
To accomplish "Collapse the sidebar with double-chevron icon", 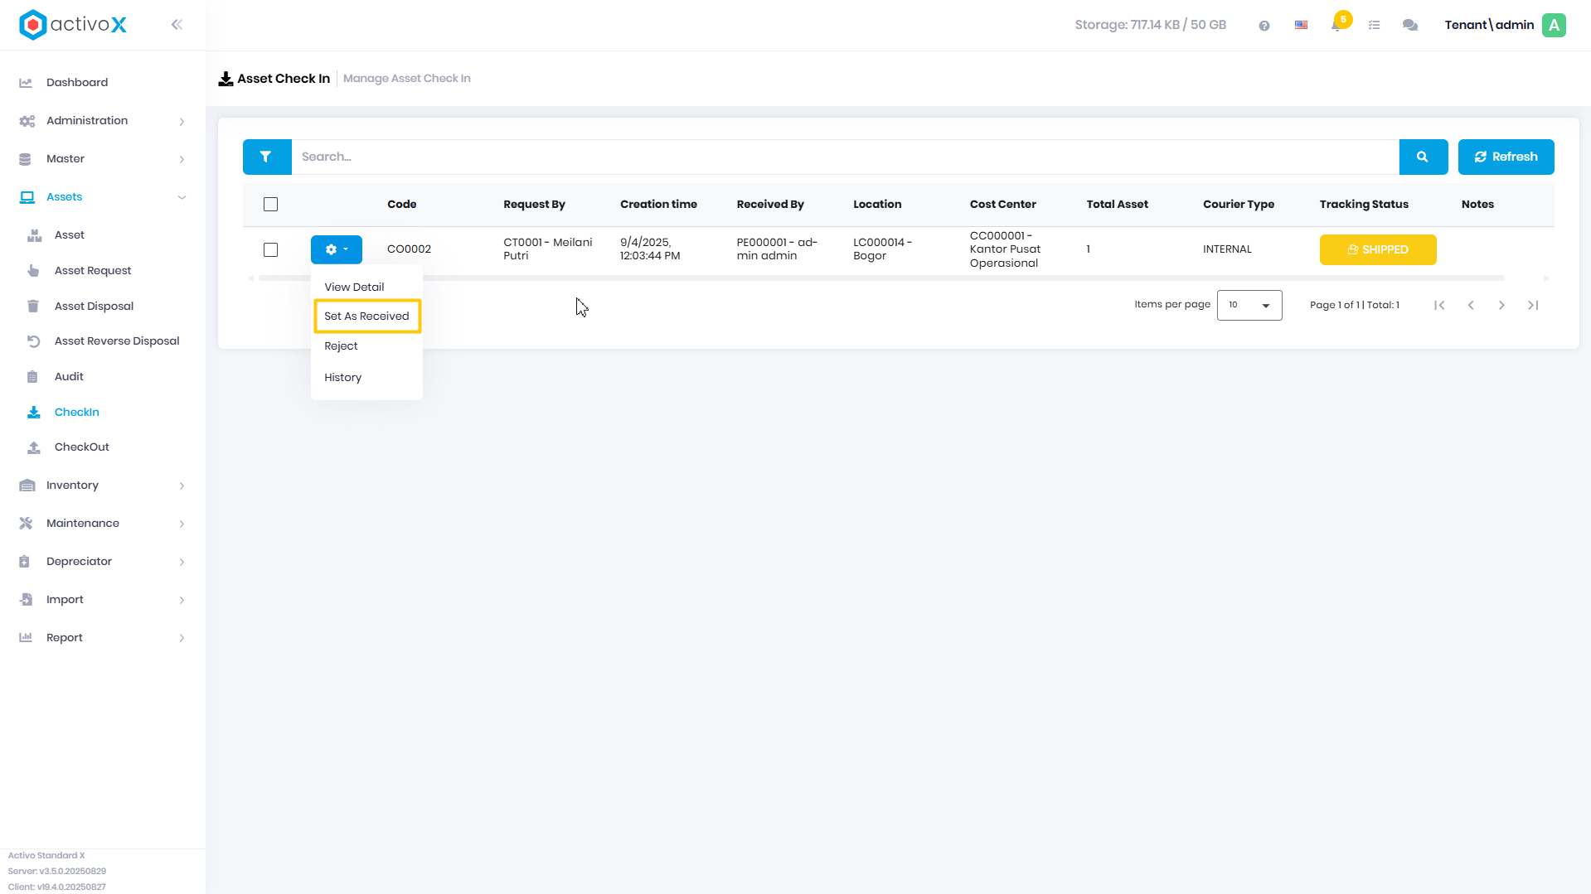I will click(x=177, y=25).
